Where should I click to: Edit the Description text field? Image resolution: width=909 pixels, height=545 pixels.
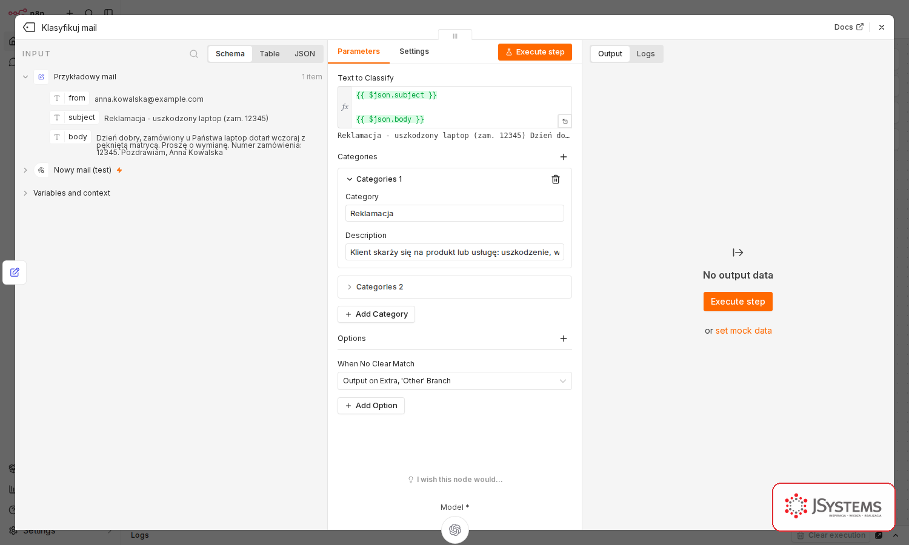coord(454,252)
